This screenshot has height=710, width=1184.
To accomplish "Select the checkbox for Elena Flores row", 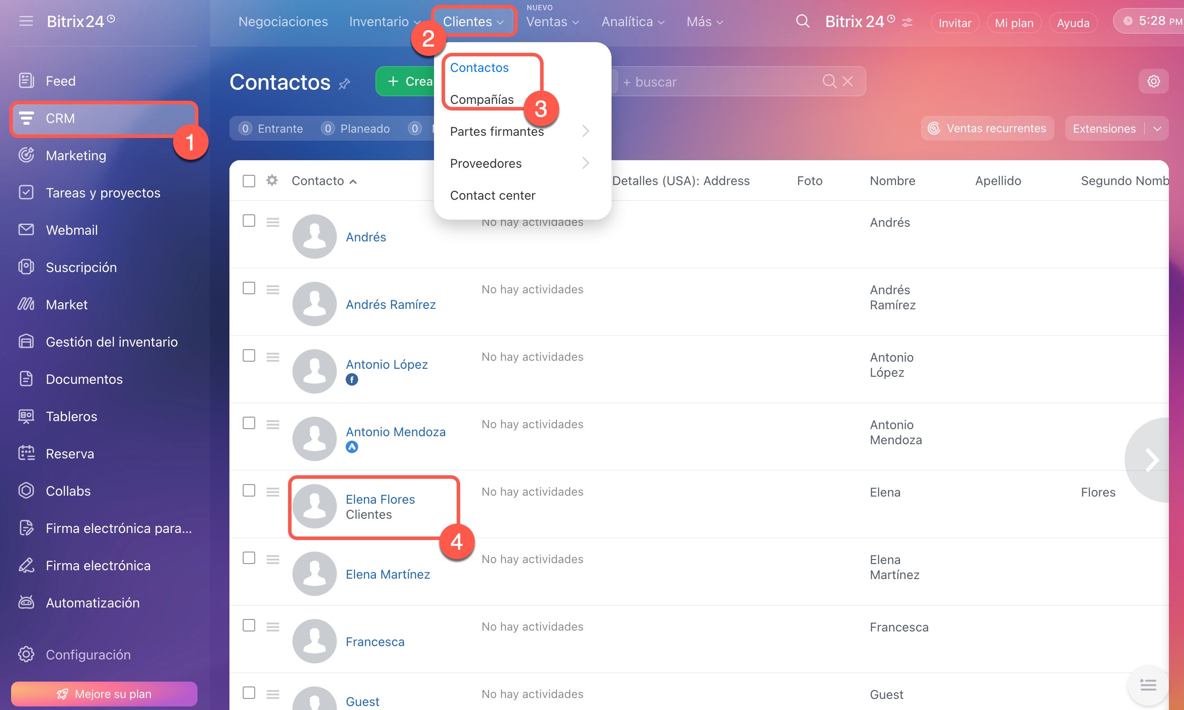I will (x=249, y=490).
